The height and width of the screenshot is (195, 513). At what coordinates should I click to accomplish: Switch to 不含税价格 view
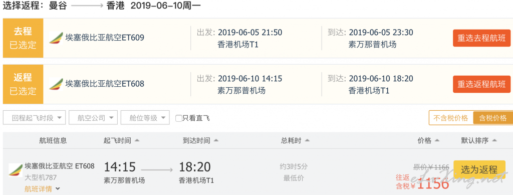tap(451, 118)
